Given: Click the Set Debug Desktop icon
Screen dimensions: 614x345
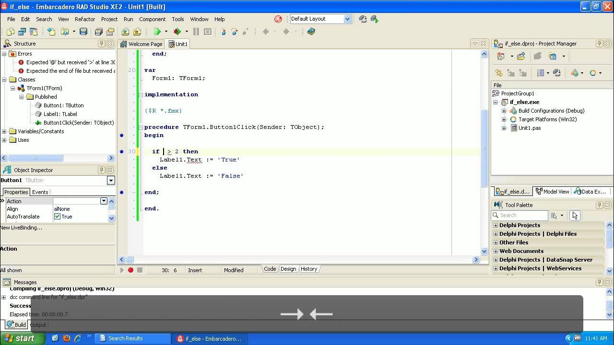Looking at the screenshot, I should (x=375, y=19).
